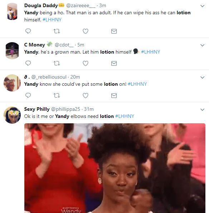The image size is (209, 213).
Task: Reply to C Money's tweet
Action: point(28,63)
